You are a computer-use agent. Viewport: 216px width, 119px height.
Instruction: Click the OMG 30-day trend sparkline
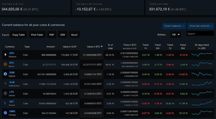point(202,113)
